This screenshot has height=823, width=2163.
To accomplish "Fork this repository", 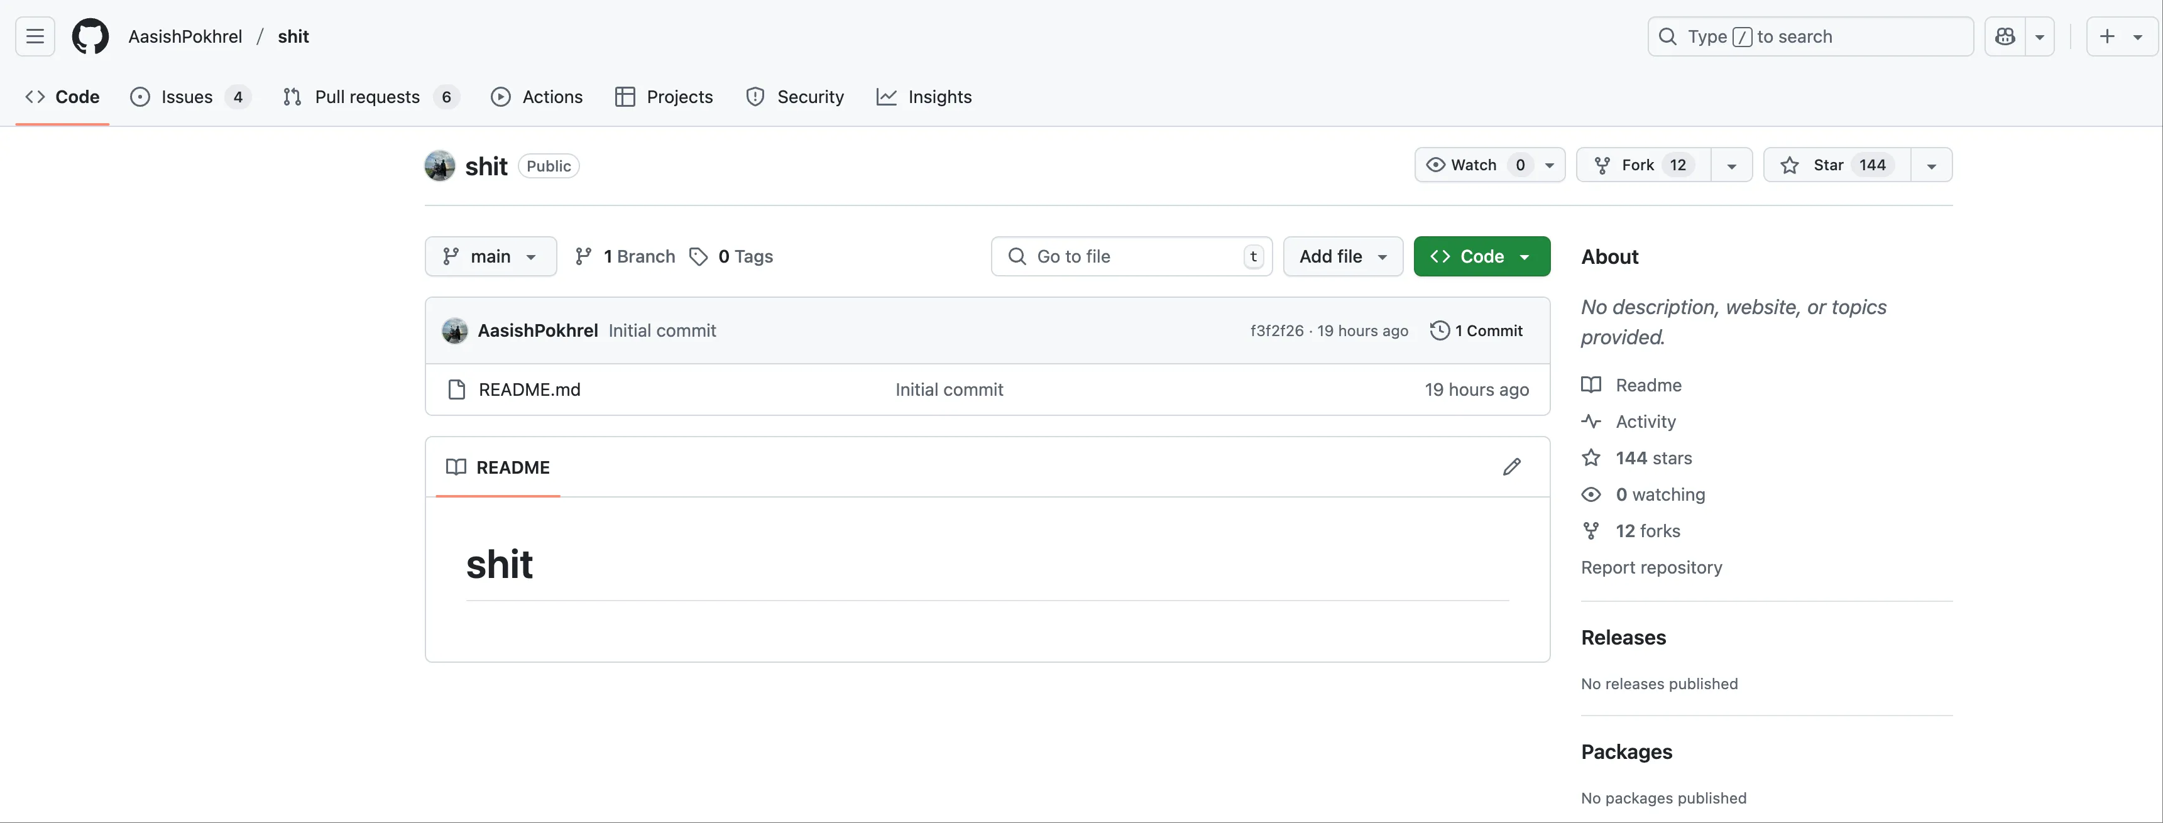I will coord(1643,165).
